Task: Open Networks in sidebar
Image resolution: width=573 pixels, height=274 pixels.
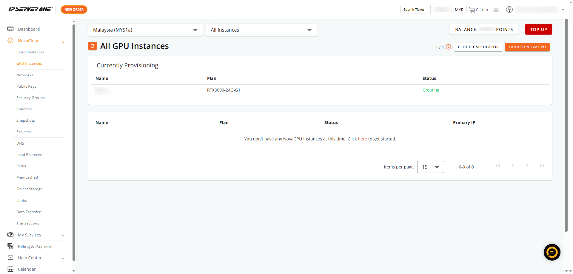Action: click(25, 75)
